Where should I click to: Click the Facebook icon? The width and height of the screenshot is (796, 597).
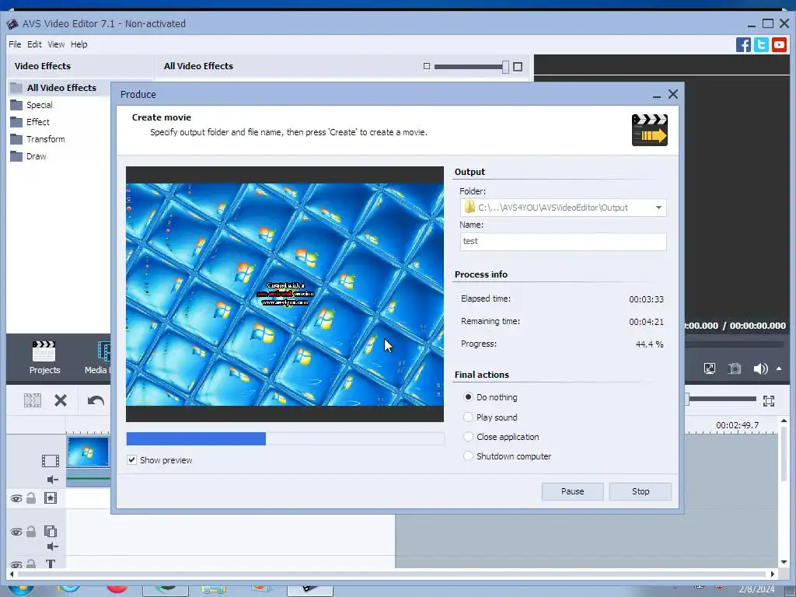[743, 44]
